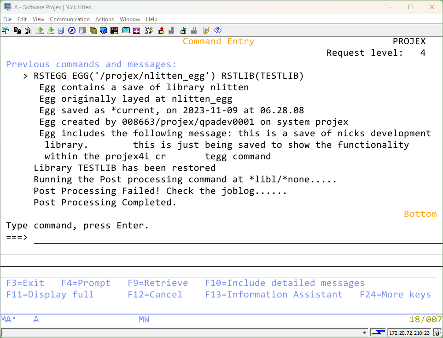
Task: Click the F4=Prompt function key
Action: tap(86, 283)
